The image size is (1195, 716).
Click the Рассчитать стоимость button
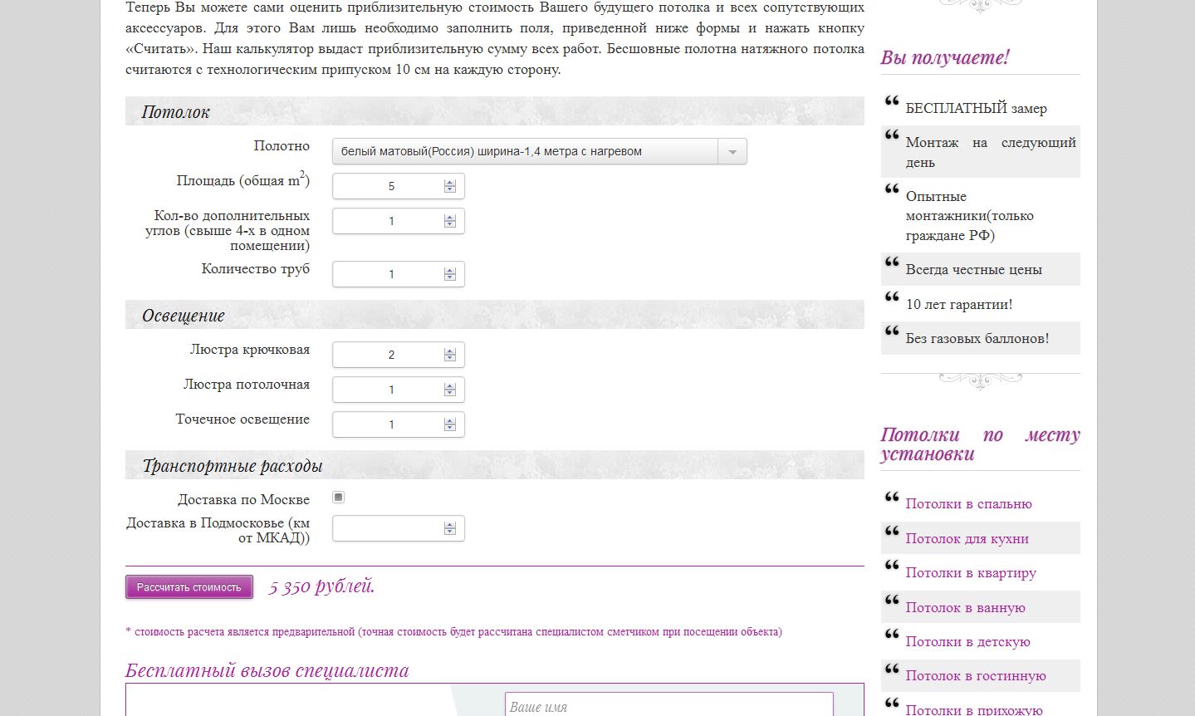tap(189, 587)
